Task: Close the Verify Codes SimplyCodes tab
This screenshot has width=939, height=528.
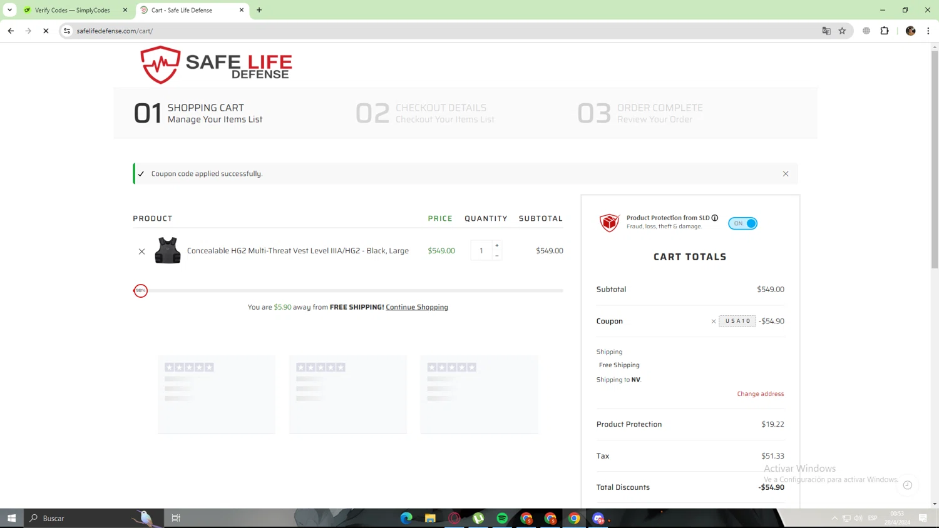Action: [125, 10]
